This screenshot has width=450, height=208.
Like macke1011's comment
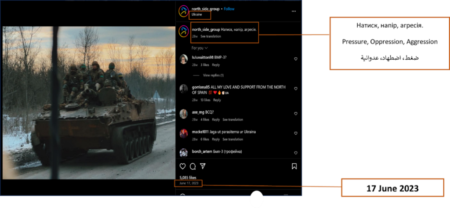tap(296, 133)
